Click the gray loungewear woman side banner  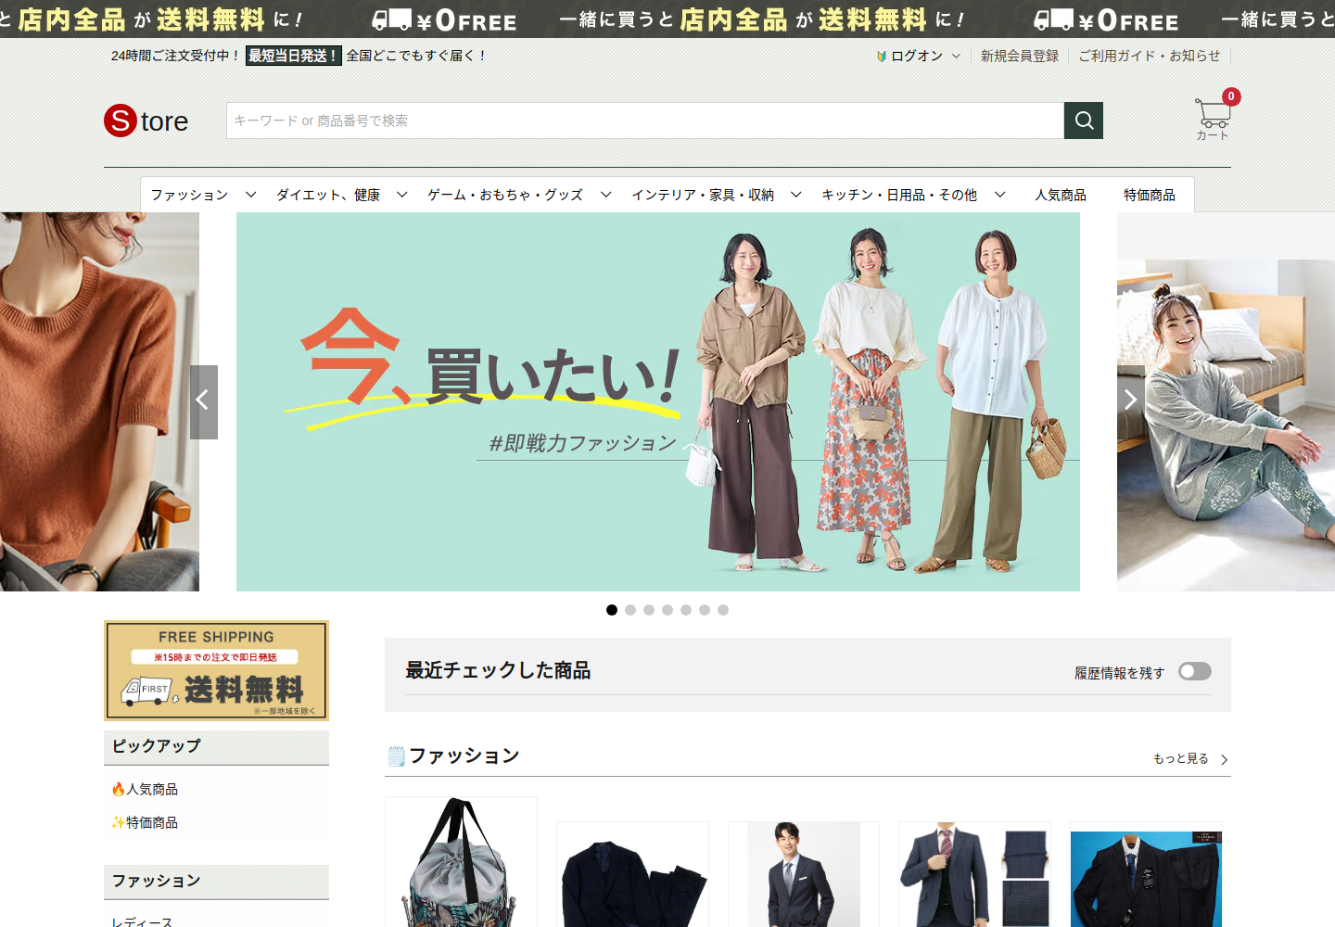tap(1226, 401)
